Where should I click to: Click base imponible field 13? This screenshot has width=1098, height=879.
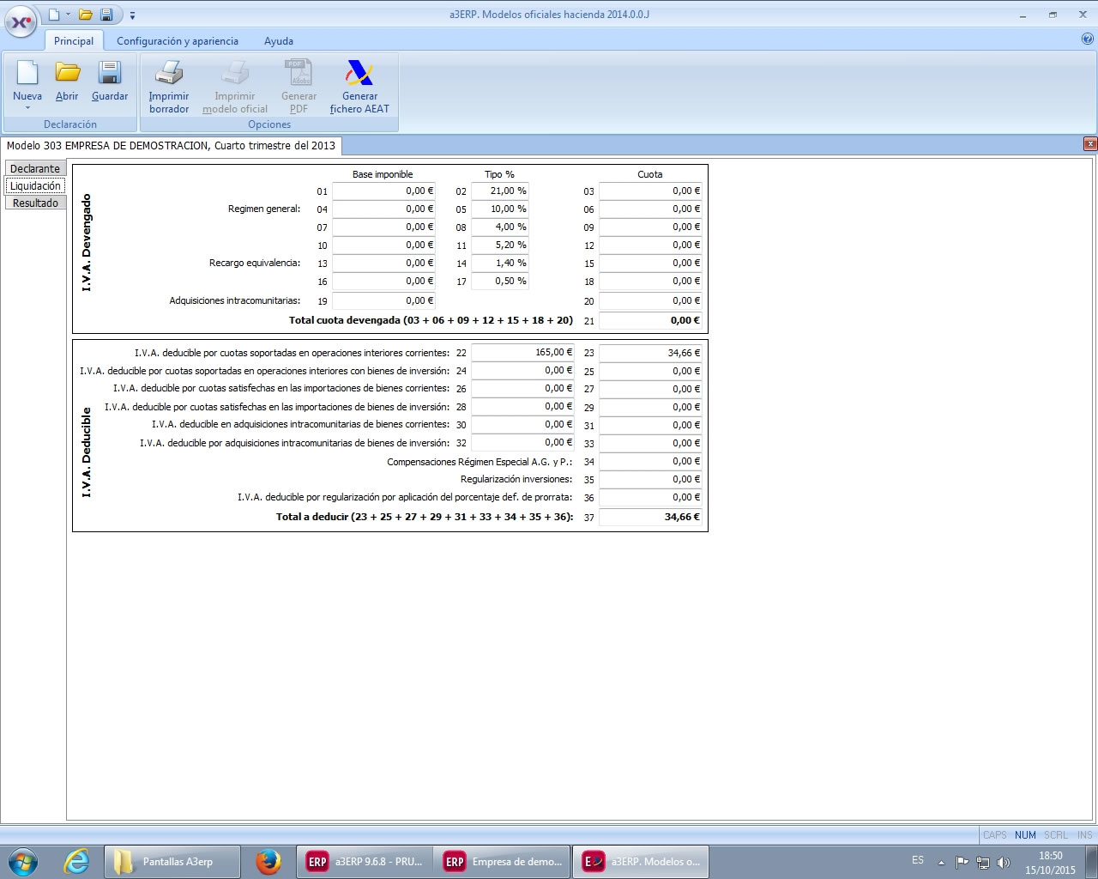tap(383, 263)
